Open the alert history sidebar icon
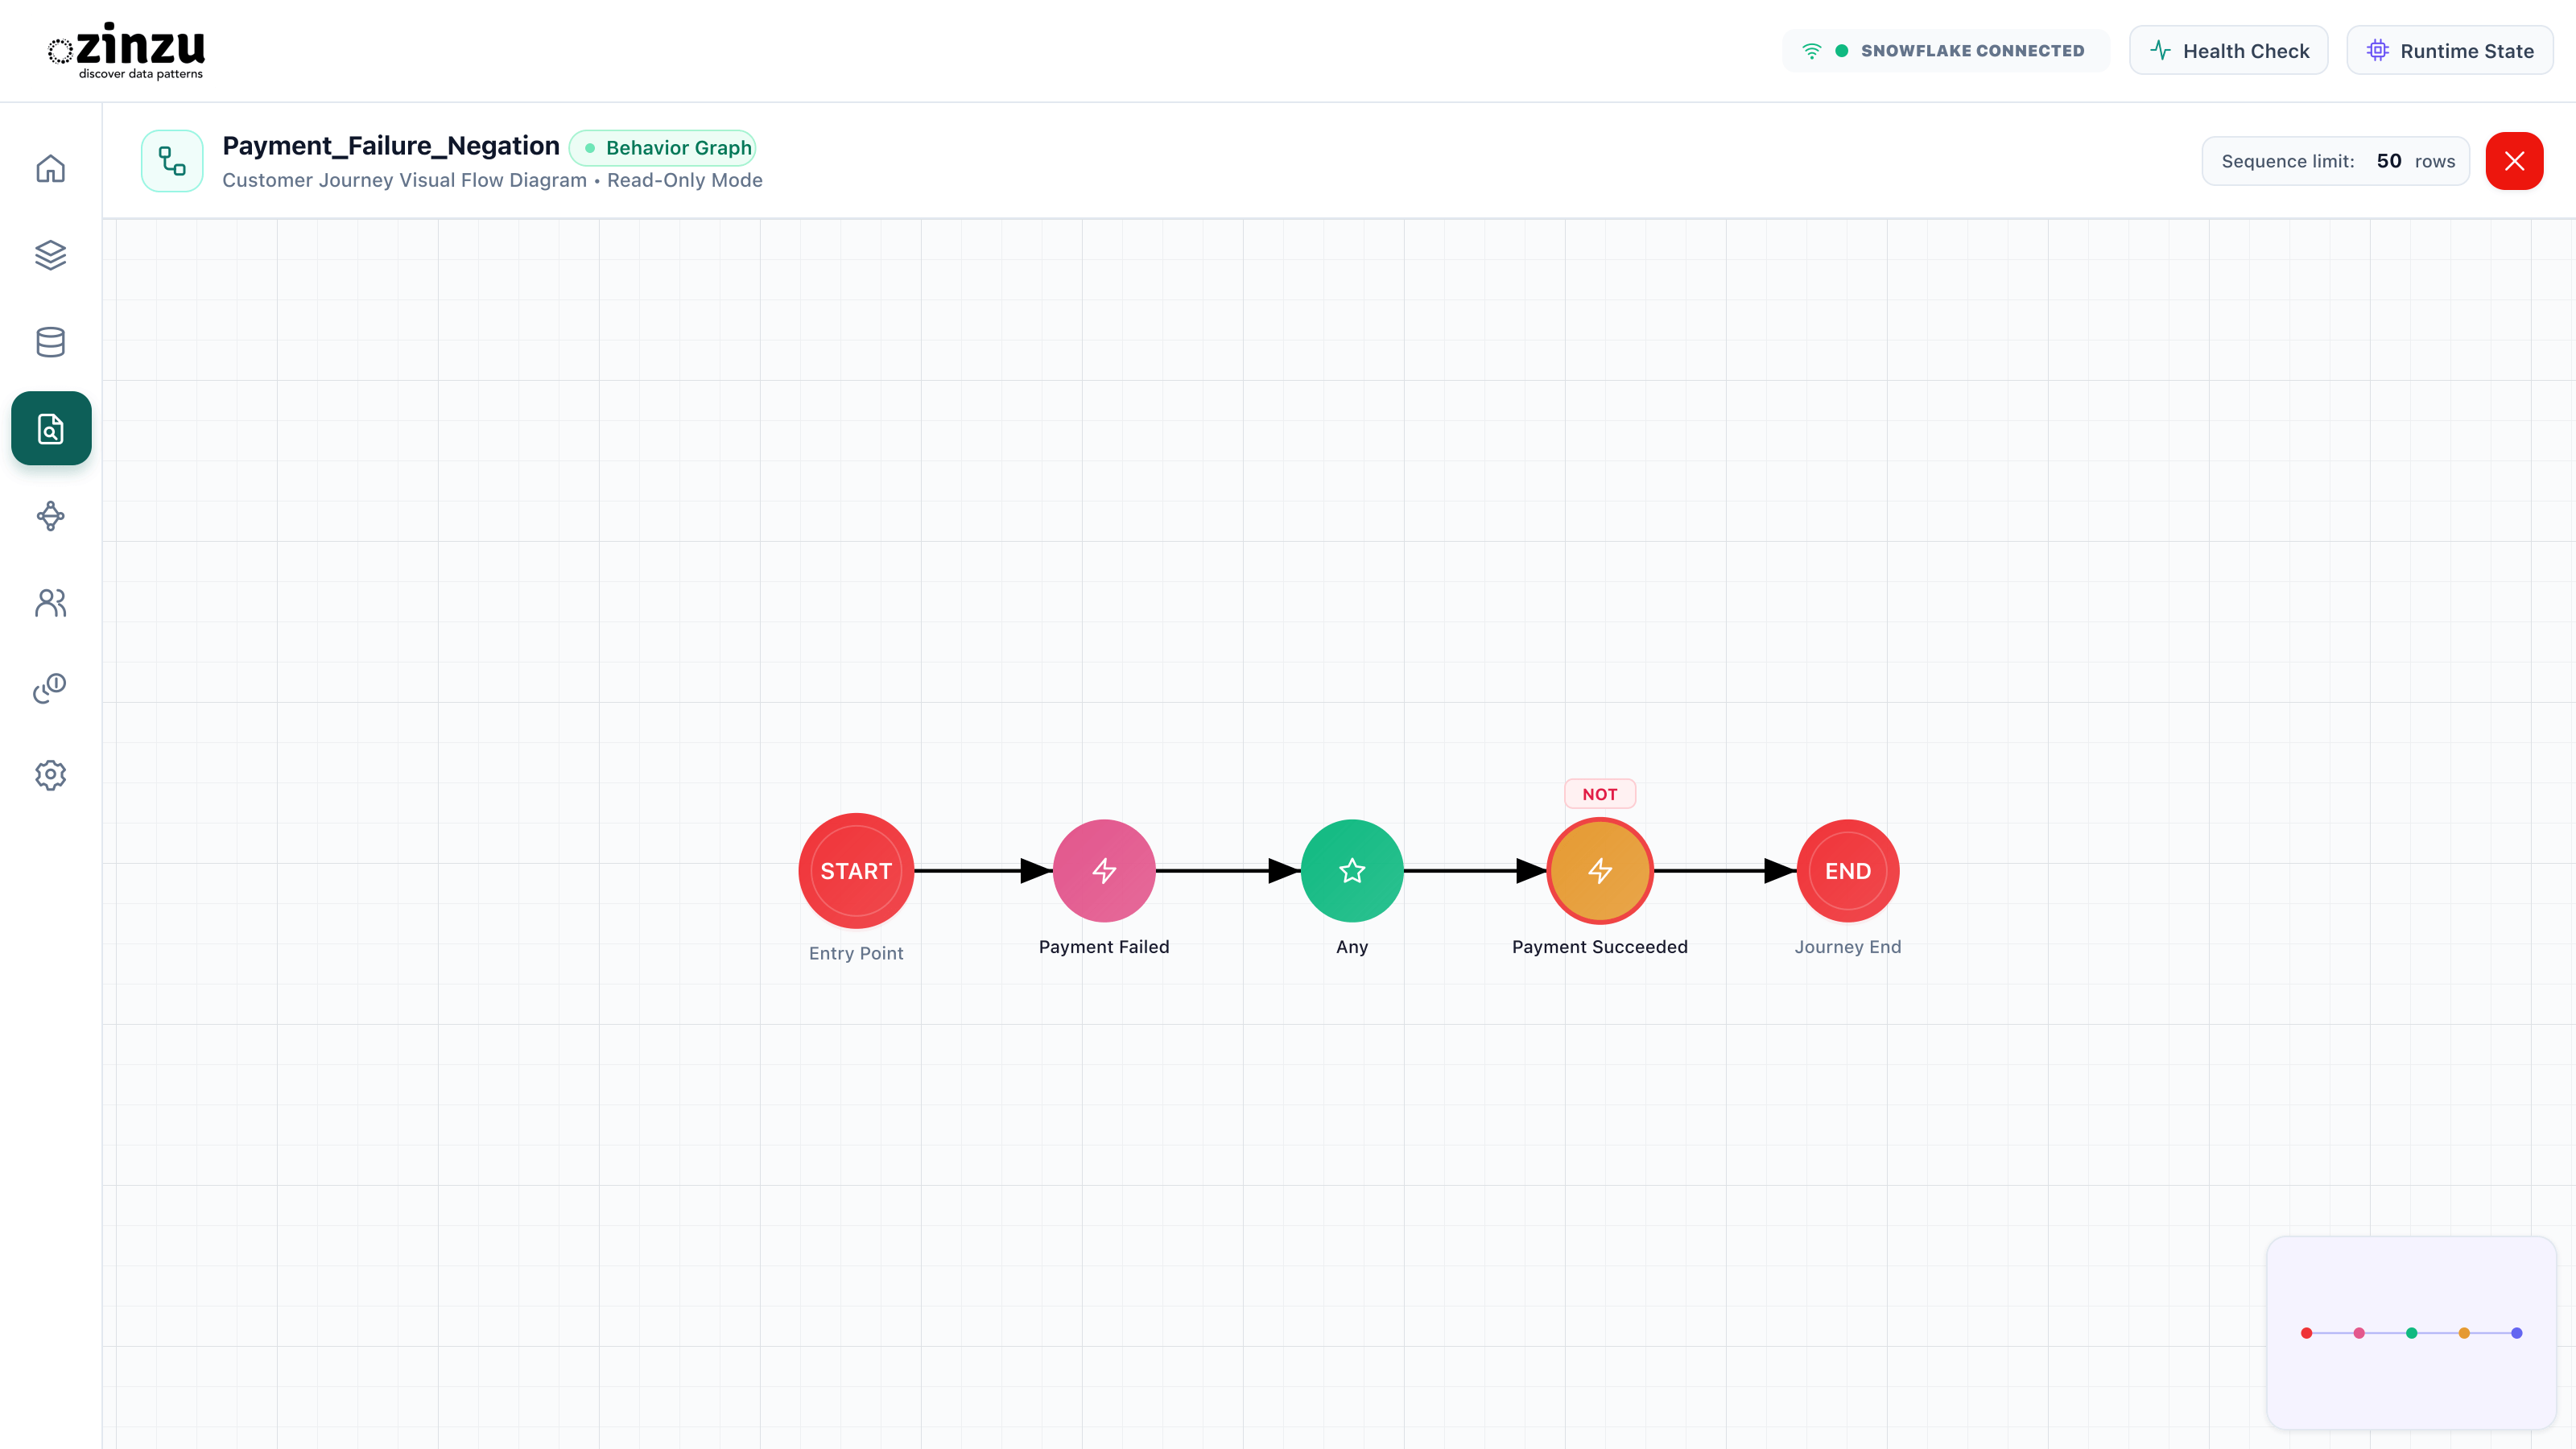 (51, 688)
